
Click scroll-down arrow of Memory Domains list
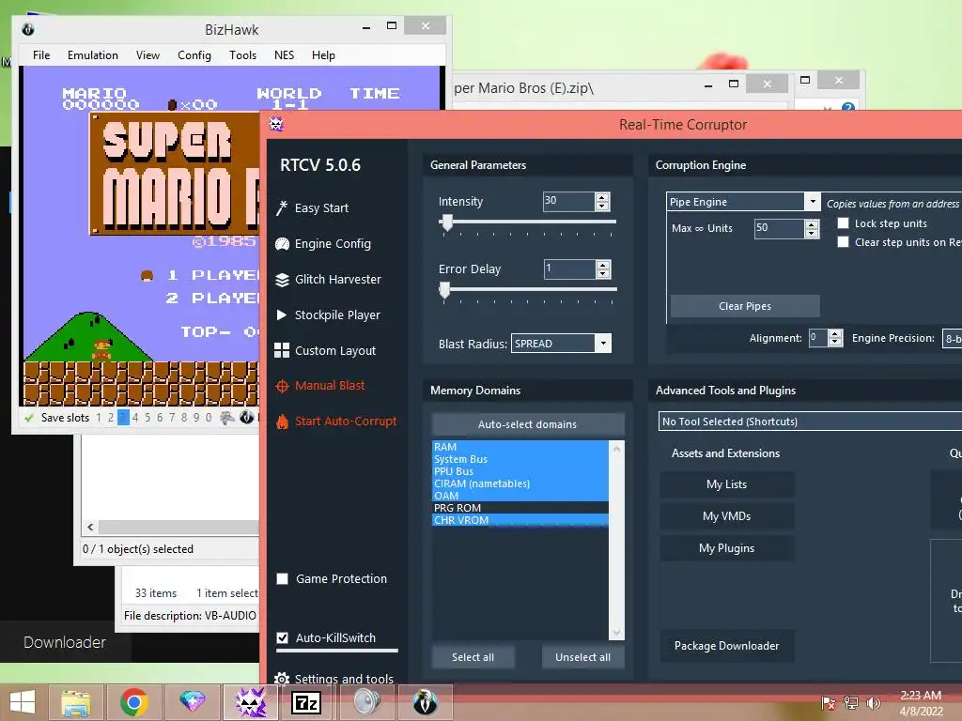pyautogui.click(x=616, y=632)
